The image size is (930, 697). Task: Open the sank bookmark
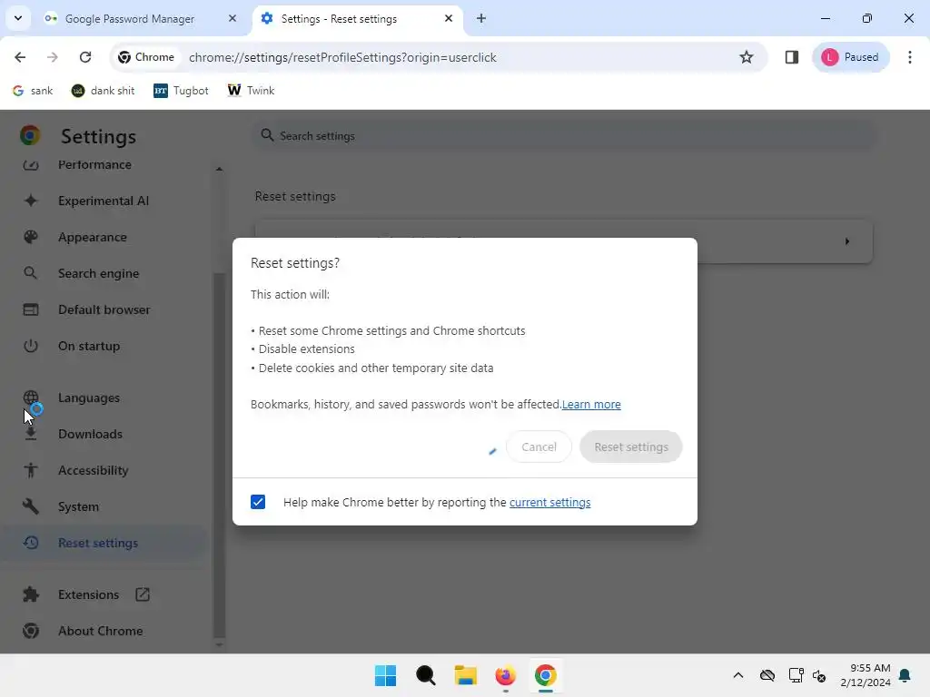pyautogui.click(x=33, y=91)
